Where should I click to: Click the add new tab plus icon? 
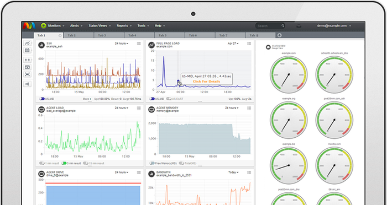pyautogui.click(x=279, y=35)
